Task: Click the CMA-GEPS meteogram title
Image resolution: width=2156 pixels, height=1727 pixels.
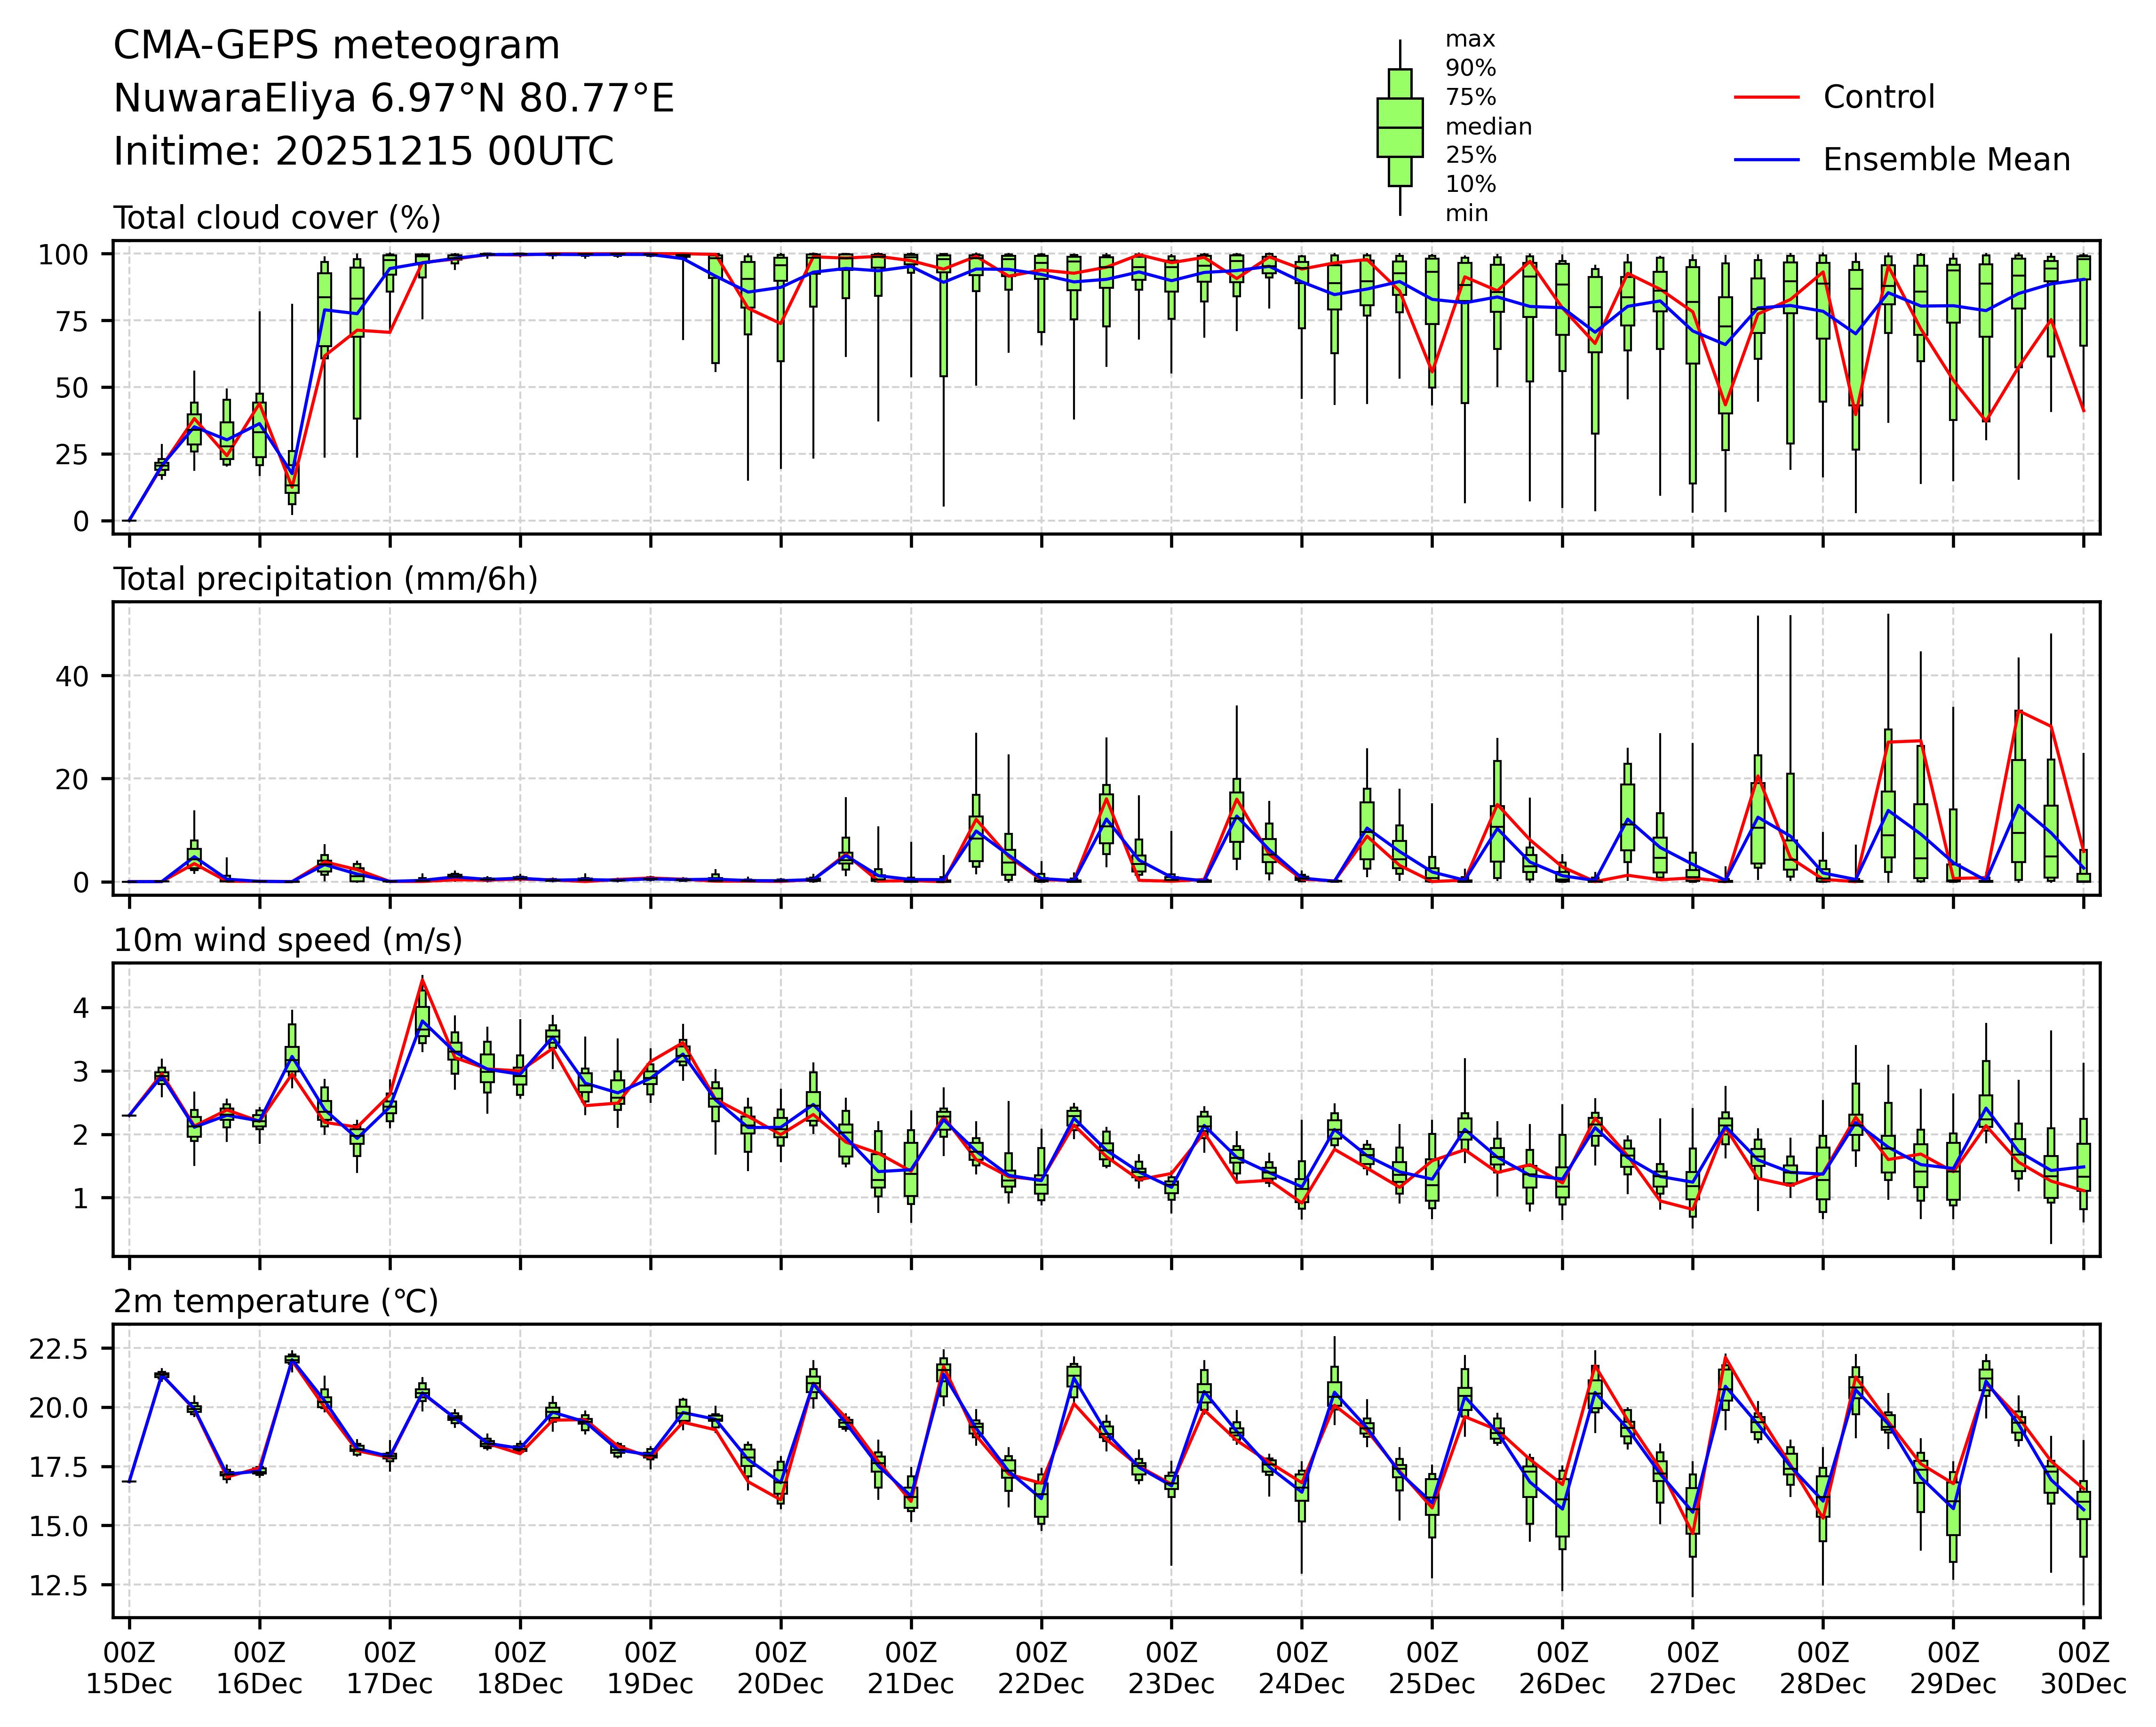Action: (x=336, y=46)
